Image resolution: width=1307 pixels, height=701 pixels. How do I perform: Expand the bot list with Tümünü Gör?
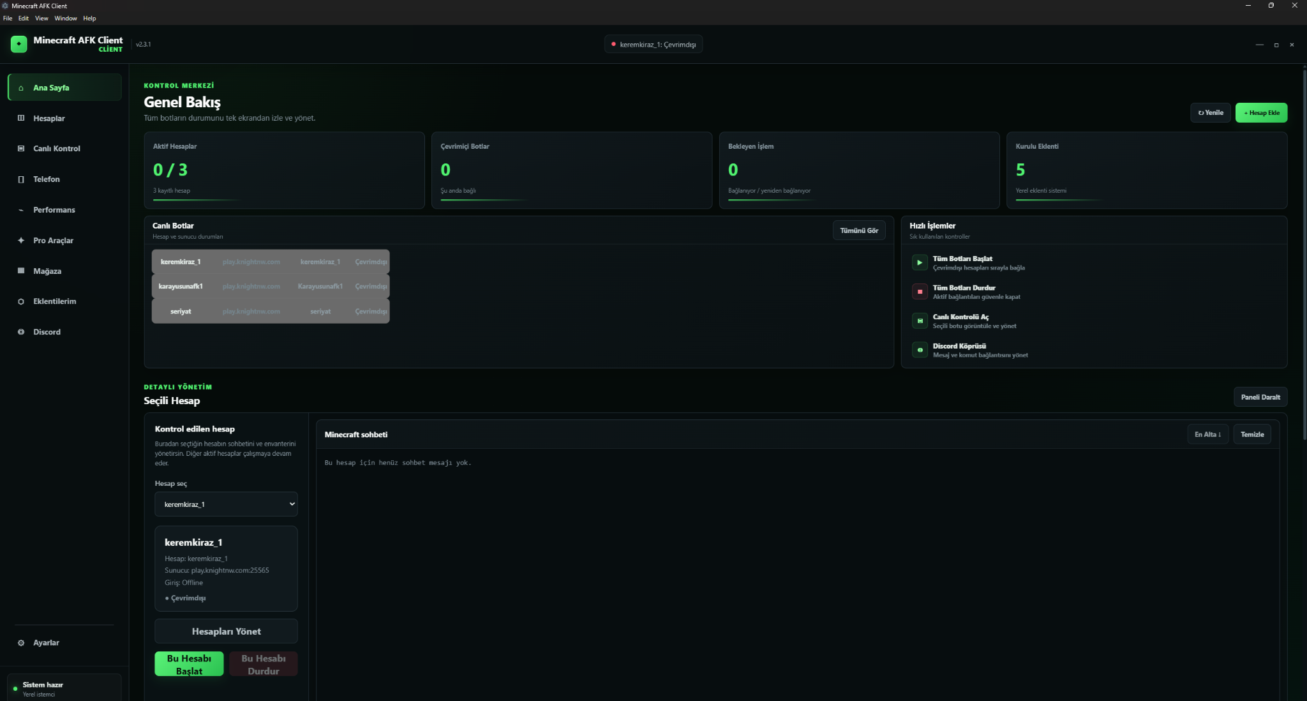(859, 230)
